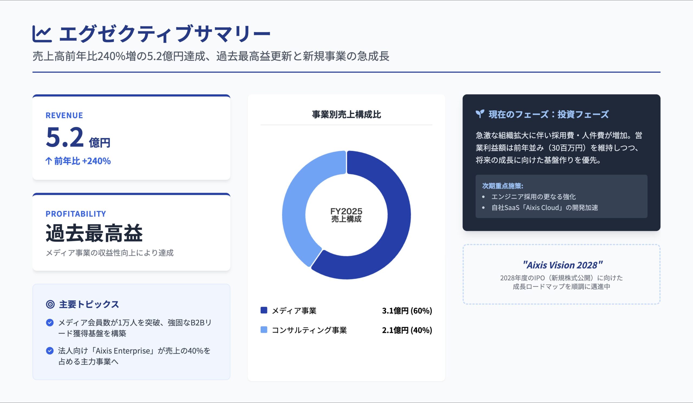Select the seedling icon near 現在のフェーズ
Image resolution: width=693 pixels, height=403 pixels.
(x=480, y=114)
